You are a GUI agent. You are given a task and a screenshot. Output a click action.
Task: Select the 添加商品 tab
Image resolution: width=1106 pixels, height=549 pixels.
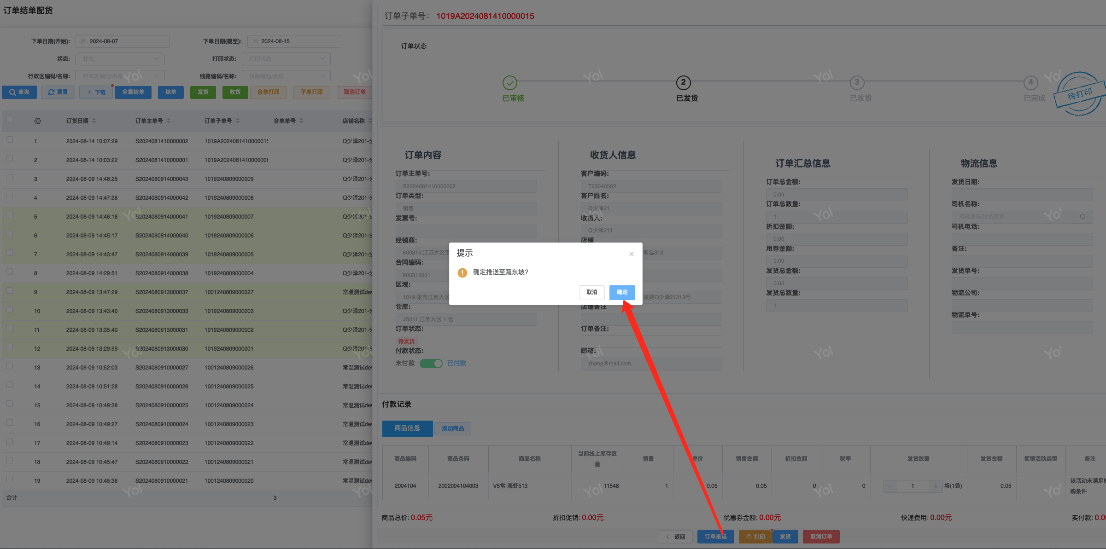452,428
